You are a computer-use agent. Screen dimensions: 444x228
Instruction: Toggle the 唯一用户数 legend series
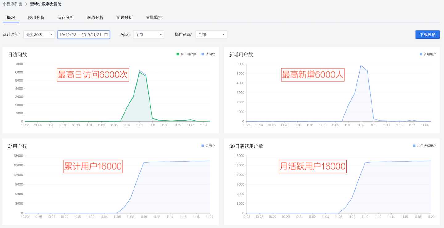tap(186, 54)
